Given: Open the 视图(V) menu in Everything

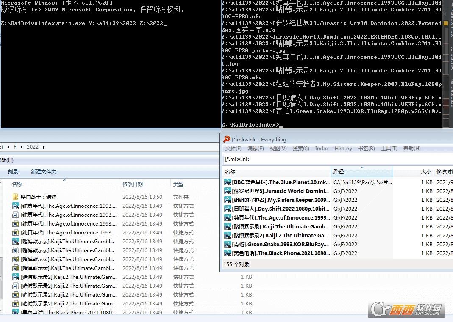Looking at the screenshot, I should (x=278, y=148).
